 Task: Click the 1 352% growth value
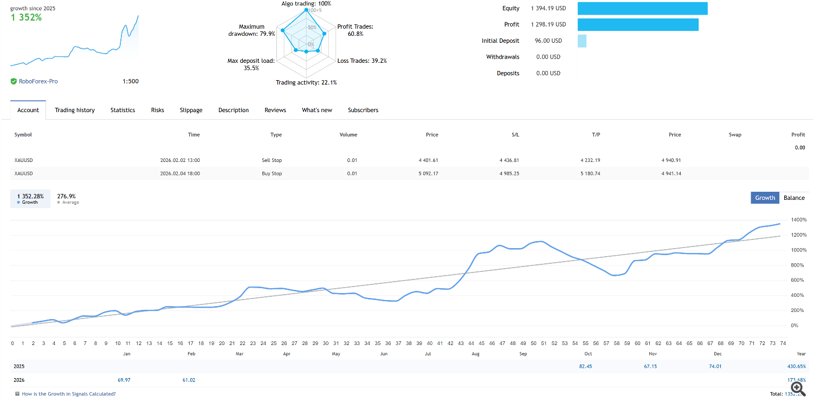[x=26, y=17]
